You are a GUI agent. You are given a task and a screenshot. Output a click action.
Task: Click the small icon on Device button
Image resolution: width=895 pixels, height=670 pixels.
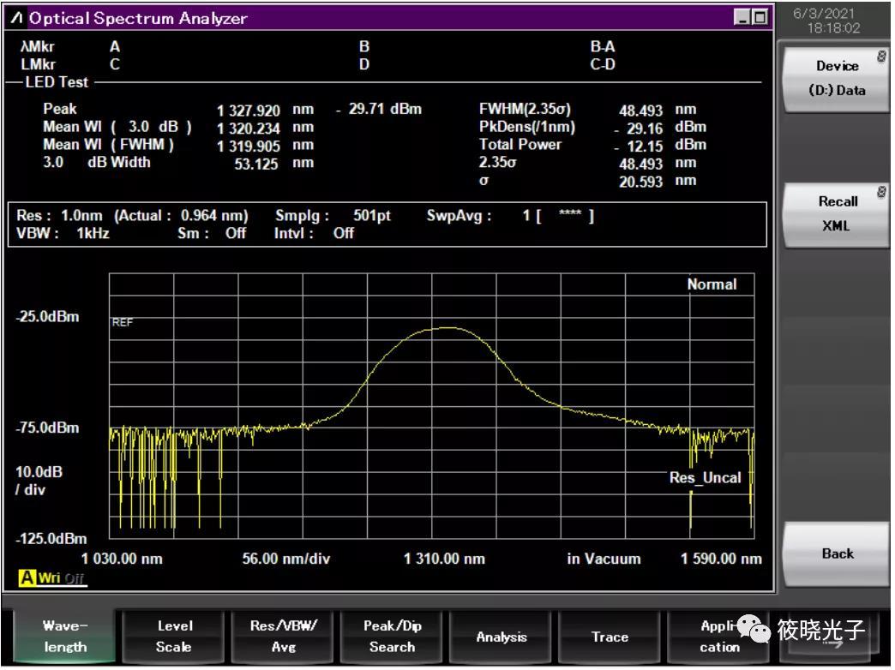click(x=881, y=56)
